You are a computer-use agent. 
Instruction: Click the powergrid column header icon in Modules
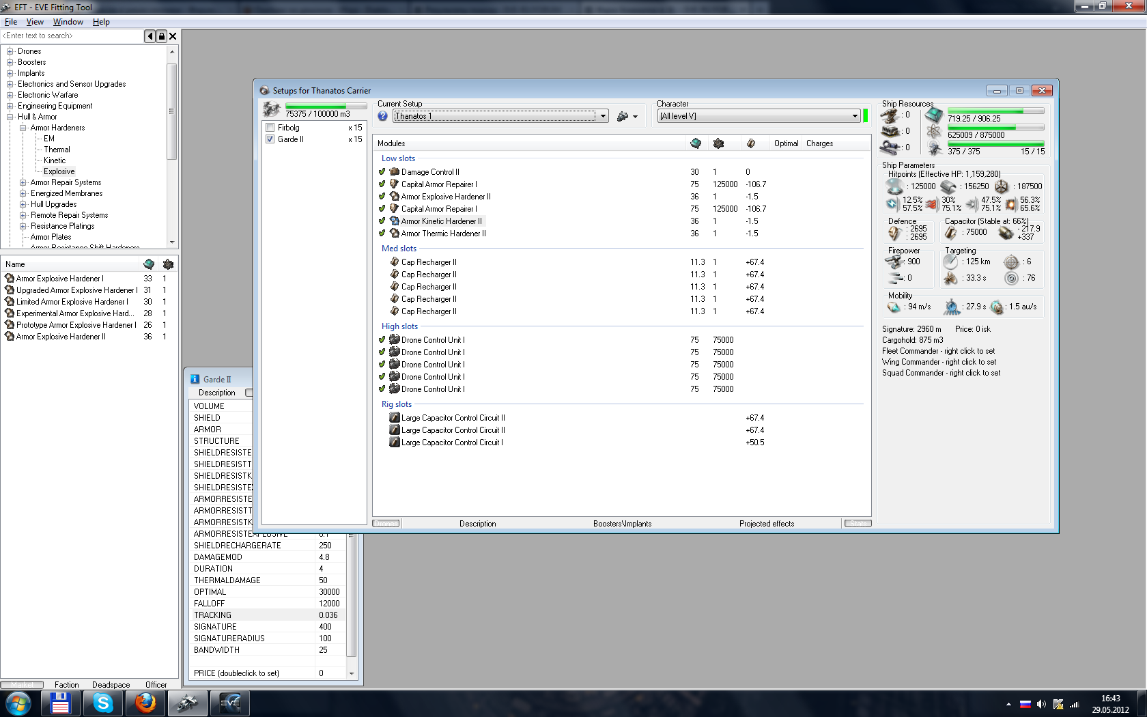pyautogui.click(x=718, y=143)
